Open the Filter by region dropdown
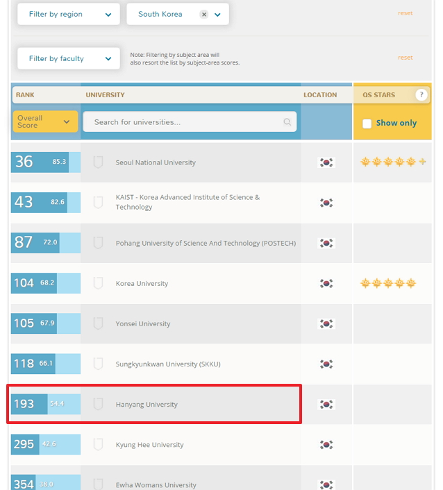443x490 pixels. pyautogui.click(x=69, y=14)
